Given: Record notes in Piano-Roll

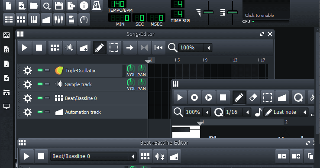Looking at the screenshot, I should [x=194, y=97].
